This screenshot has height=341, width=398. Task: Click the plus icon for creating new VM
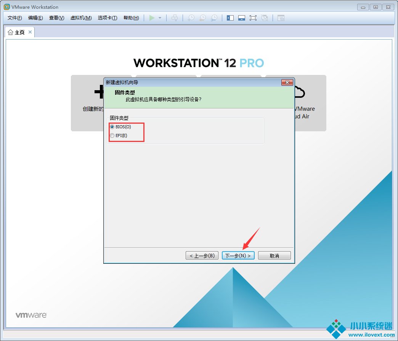coord(99,91)
